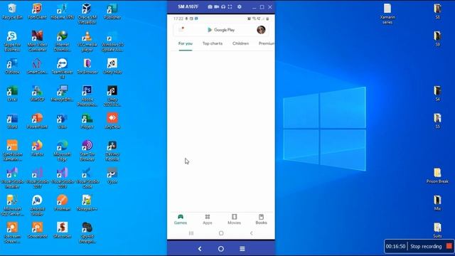
Task: Click the Google Play search bar
Action: pyautogui.click(x=220, y=30)
